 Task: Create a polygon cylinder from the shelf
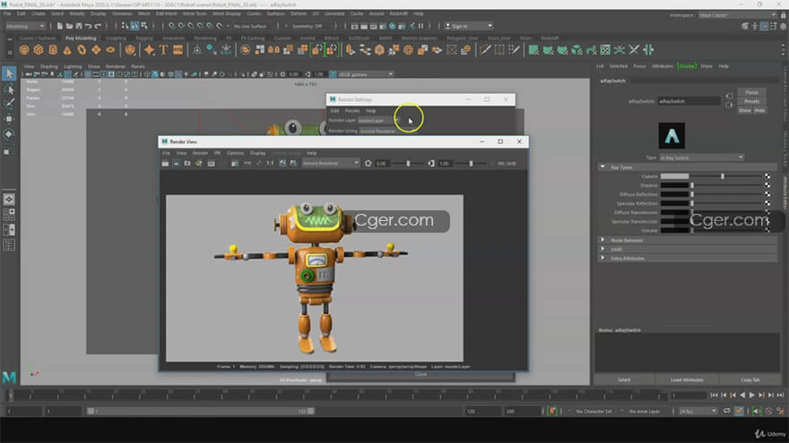(x=53, y=50)
